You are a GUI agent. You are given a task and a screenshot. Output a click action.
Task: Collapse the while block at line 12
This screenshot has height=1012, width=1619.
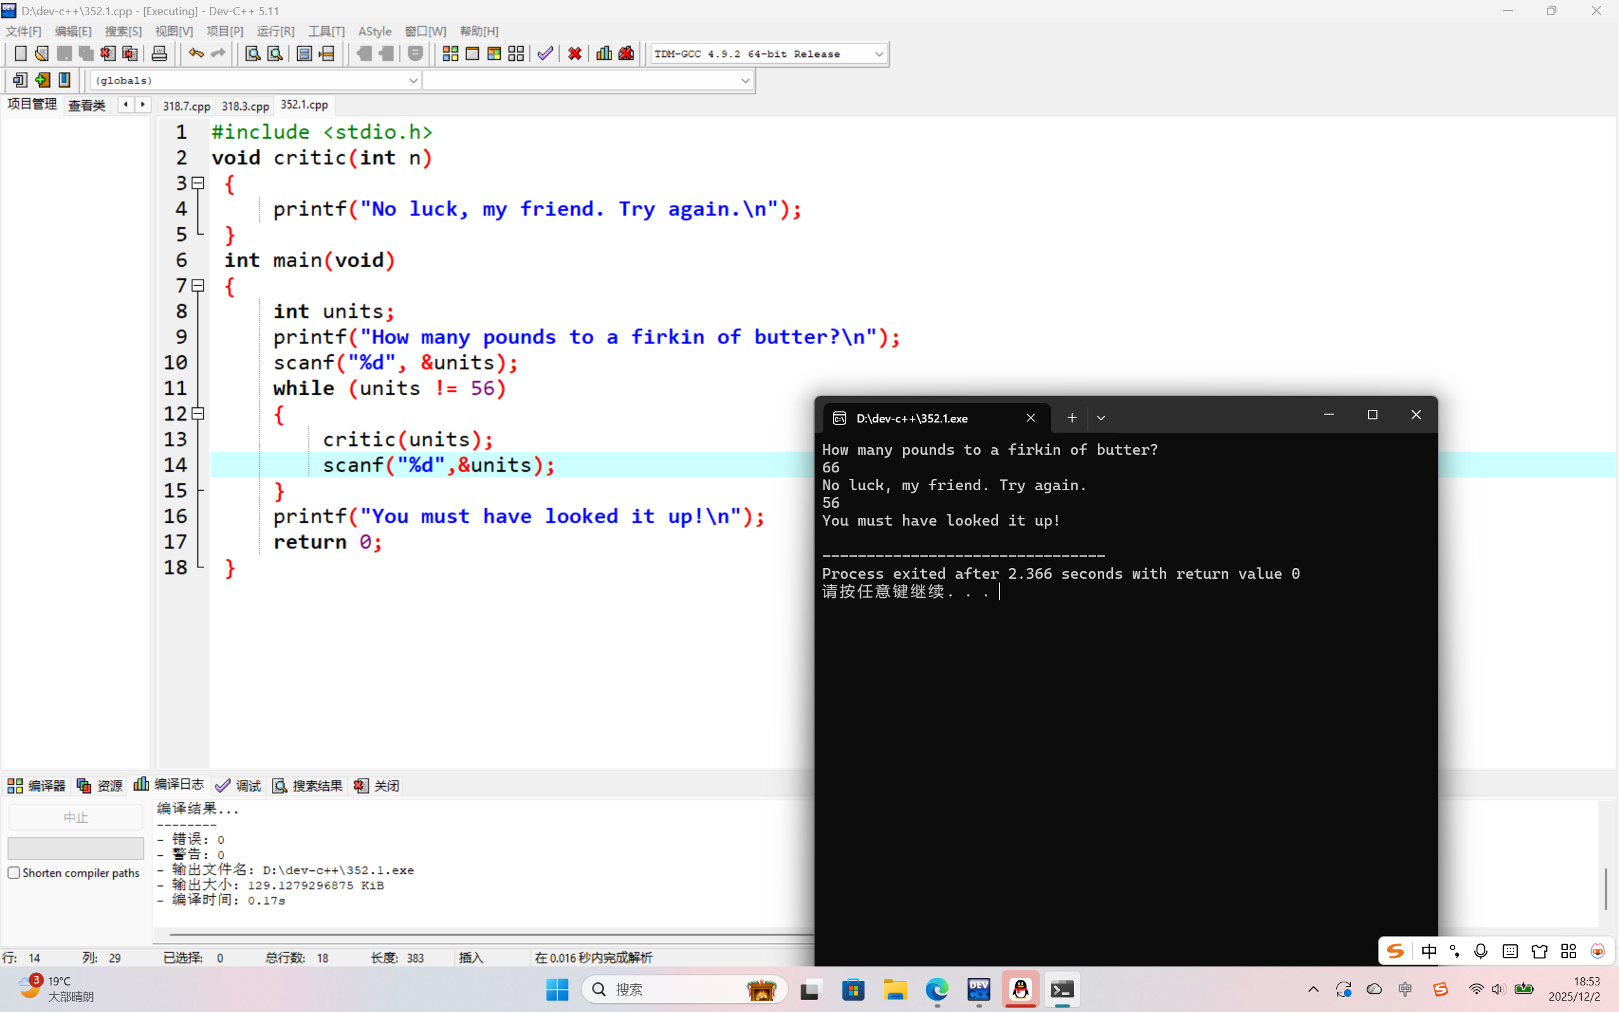point(198,414)
